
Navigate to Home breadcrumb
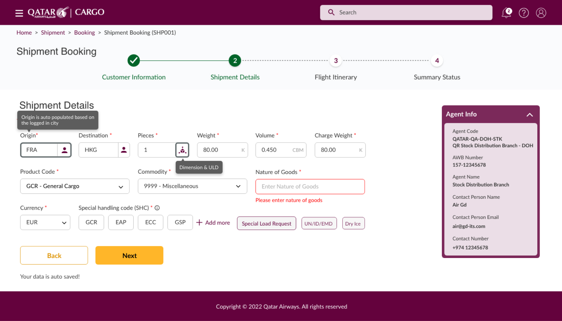pyautogui.click(x=24, y=33)
